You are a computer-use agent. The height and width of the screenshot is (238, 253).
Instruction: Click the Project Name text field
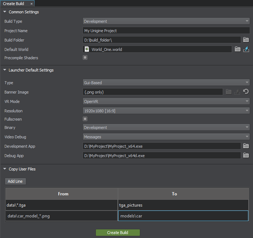click(x=166, y=31)
